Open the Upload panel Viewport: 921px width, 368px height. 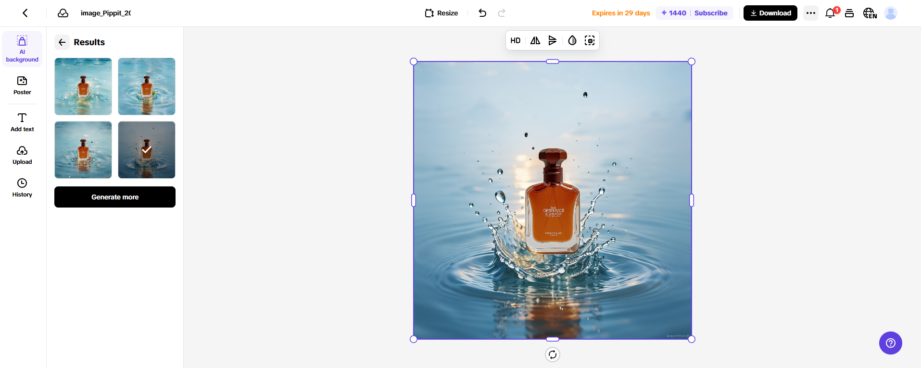coord(22,155)
